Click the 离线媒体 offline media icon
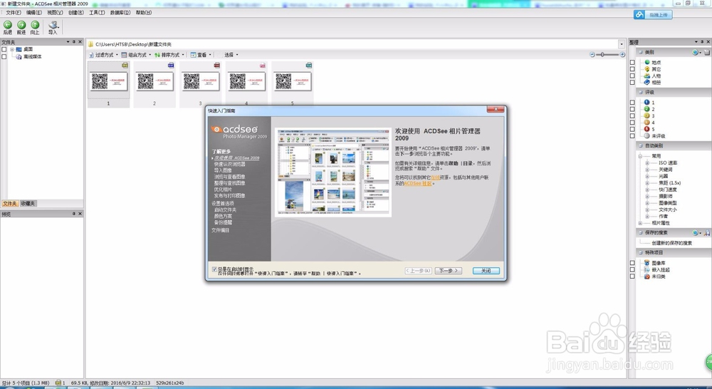The width and height of the screenshot is (712, 389). [19, 57]
